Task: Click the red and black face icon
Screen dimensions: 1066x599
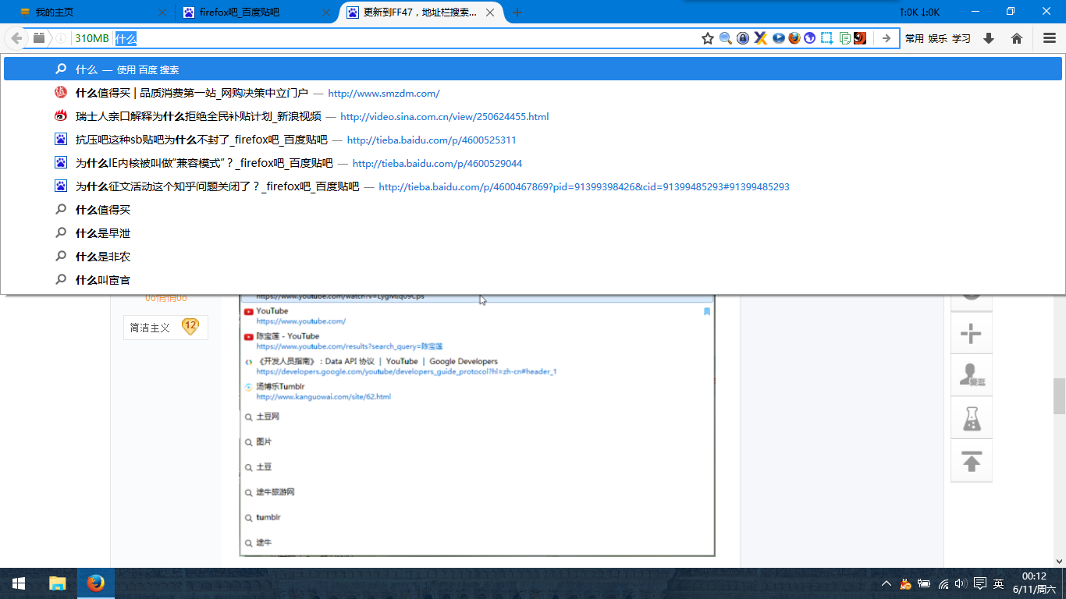Action: pos(860,38)
